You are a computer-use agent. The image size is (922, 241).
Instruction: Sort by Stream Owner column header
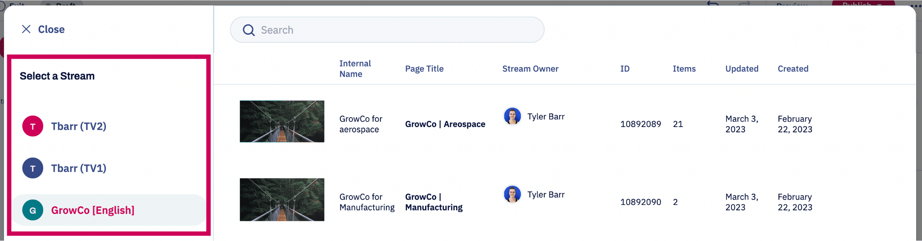coord(530,68)
